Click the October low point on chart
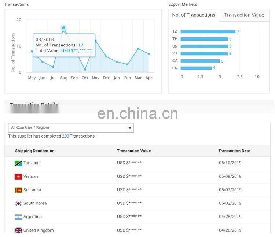 pos(85,69)
